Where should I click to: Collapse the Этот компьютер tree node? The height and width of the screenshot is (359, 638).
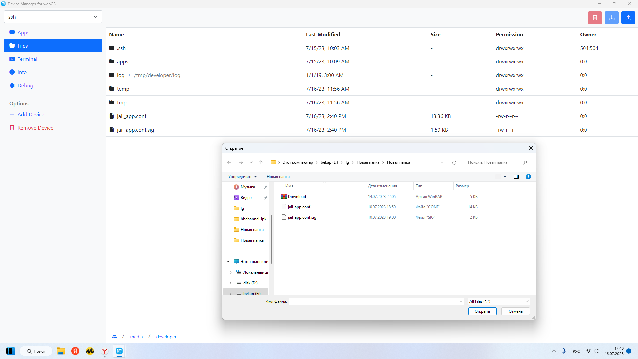228,262
